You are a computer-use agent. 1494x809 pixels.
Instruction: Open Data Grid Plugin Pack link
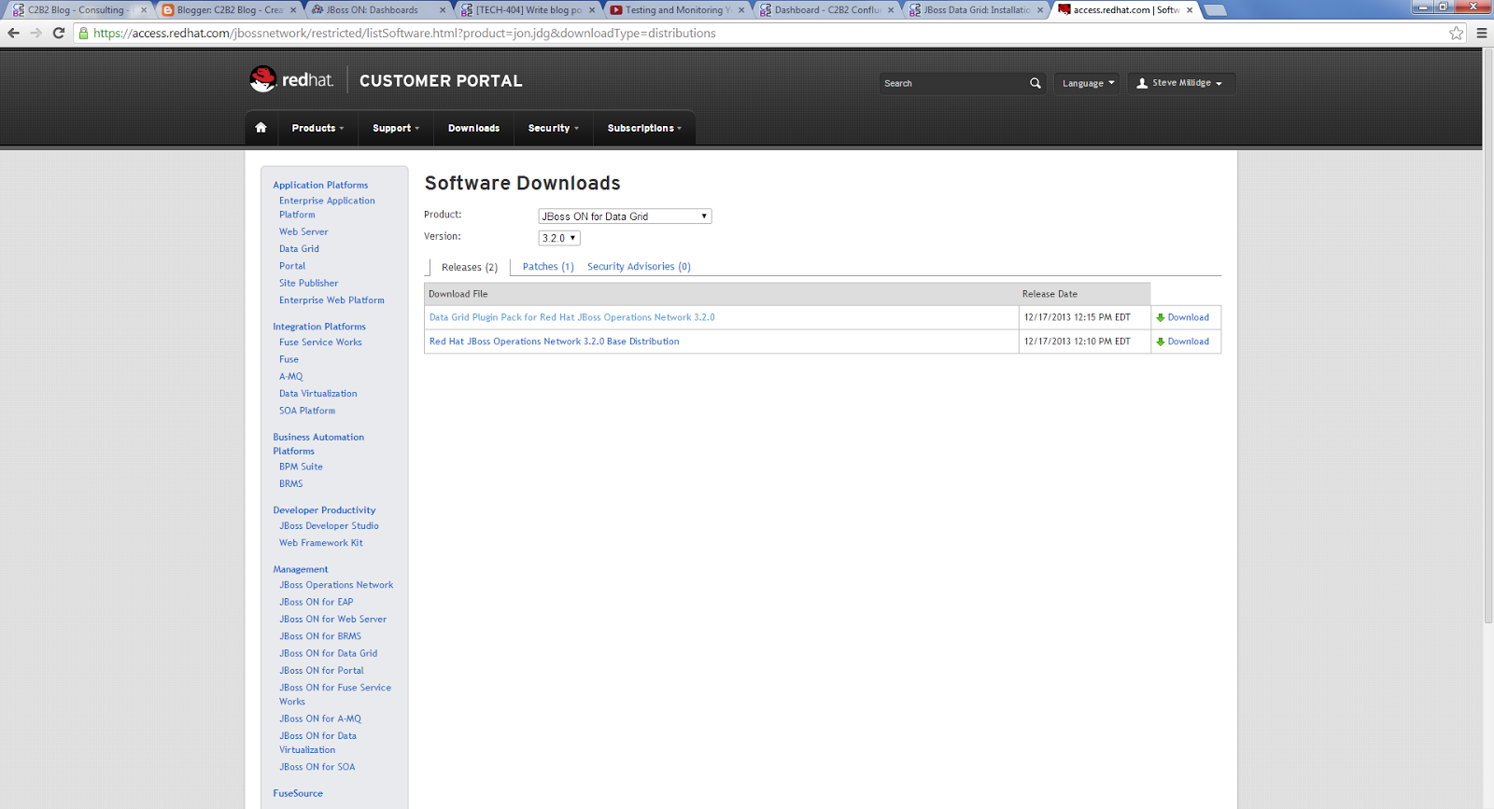pos(571,317)
